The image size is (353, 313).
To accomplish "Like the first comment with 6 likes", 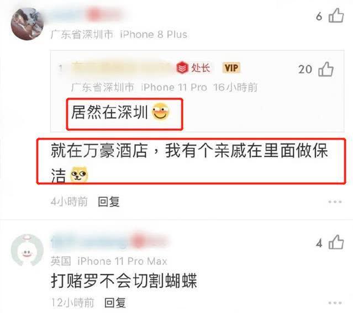I will pos(336,15).
